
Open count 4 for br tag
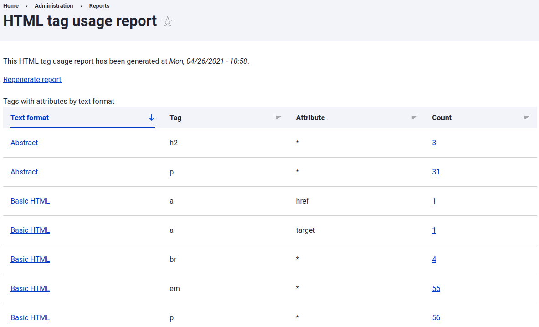click(434, 259)
